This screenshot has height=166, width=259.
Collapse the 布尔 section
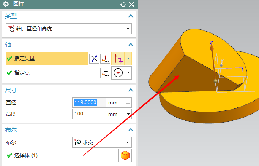pyautogui.click(x=131, y=130)
